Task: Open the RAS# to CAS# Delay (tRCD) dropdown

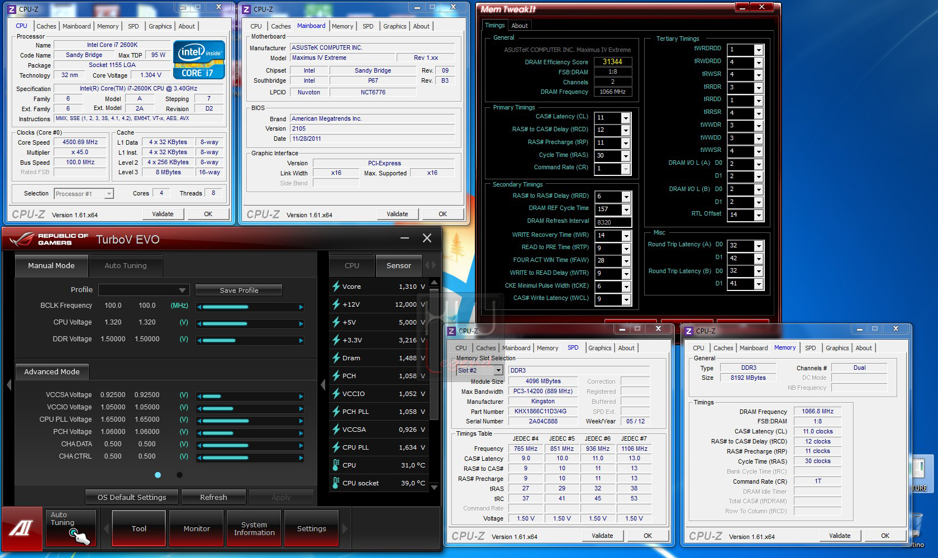Action: click(626, 130)
